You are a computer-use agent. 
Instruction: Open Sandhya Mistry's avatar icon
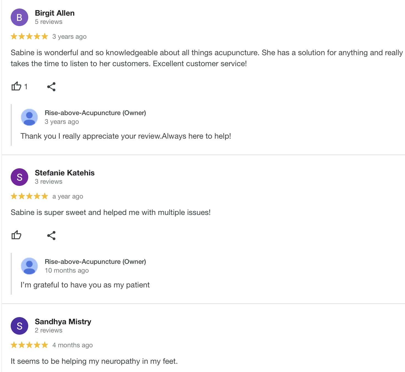click(19, 326)
